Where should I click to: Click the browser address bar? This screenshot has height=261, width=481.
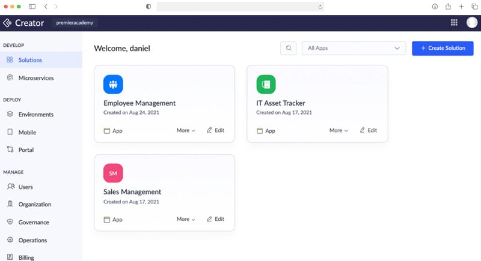pyautogui.click(x=240, y=7)
